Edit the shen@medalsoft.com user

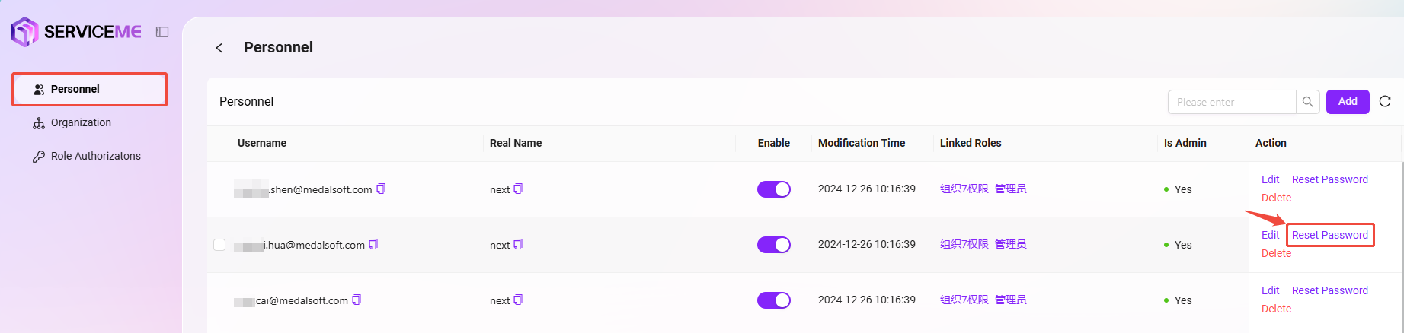[1270, 179]
